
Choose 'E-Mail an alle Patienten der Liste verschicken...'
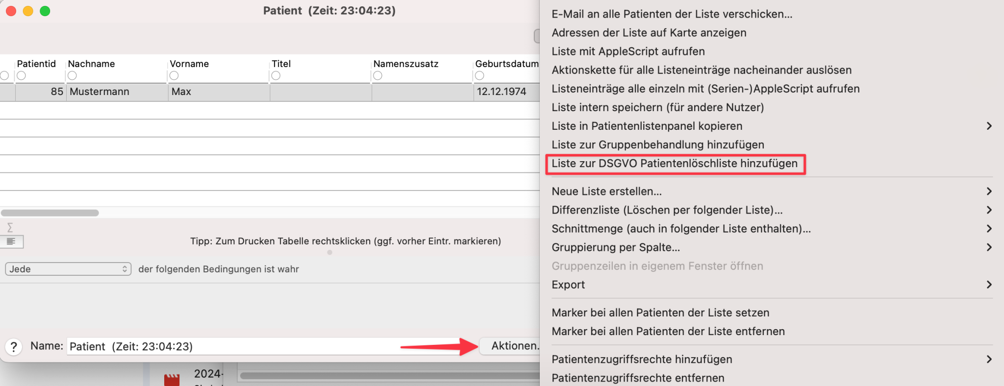[x=672, y=14]
